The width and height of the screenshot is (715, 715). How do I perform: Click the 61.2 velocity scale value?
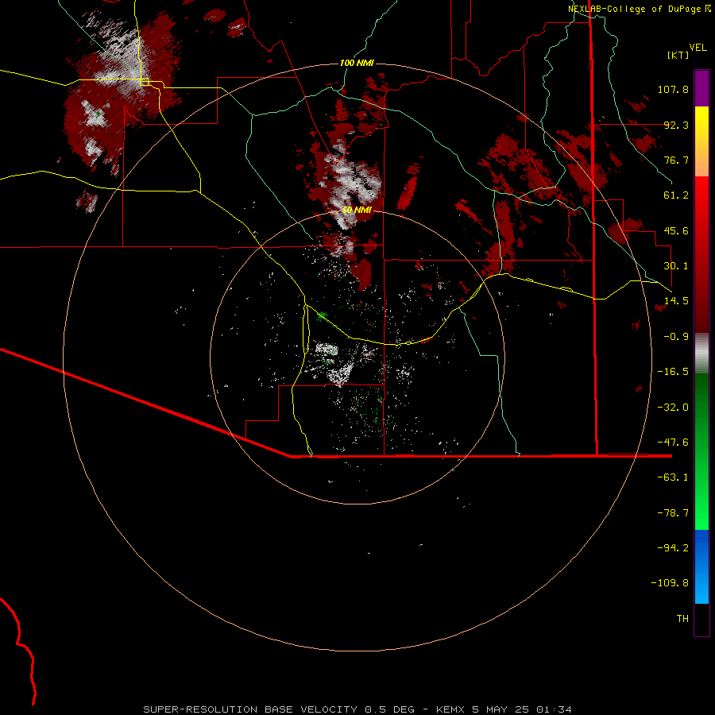coord(676,195)
